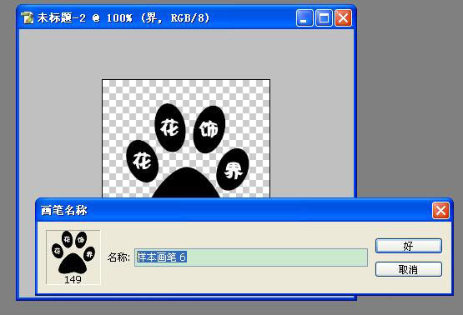This screenshot has width=463, height=315.
Task: Close the 未标题-2 document window
Action: pyautogui.click(x=343, y=18)
